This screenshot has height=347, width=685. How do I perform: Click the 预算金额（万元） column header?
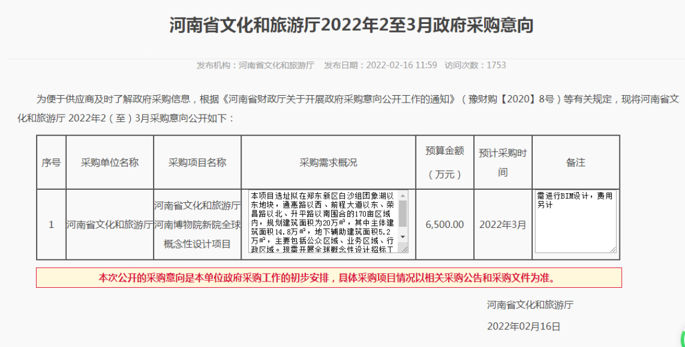445,162
